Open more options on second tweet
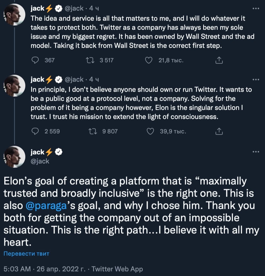This screenshot has height=276, width=265. [x=256, y=80]
